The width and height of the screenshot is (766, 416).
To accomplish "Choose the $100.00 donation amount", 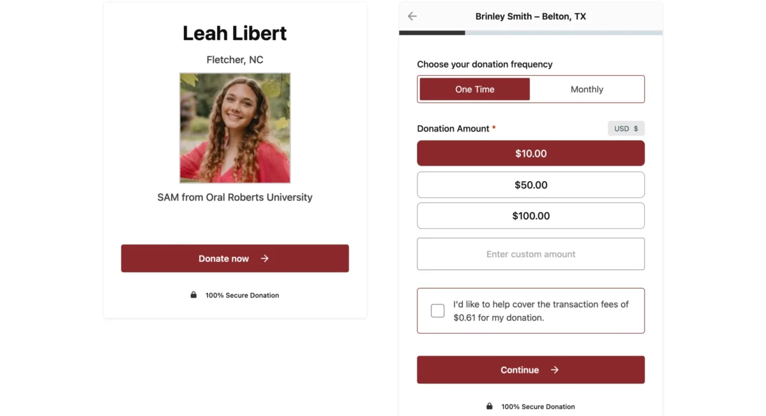I will click(x=530, y=216).
